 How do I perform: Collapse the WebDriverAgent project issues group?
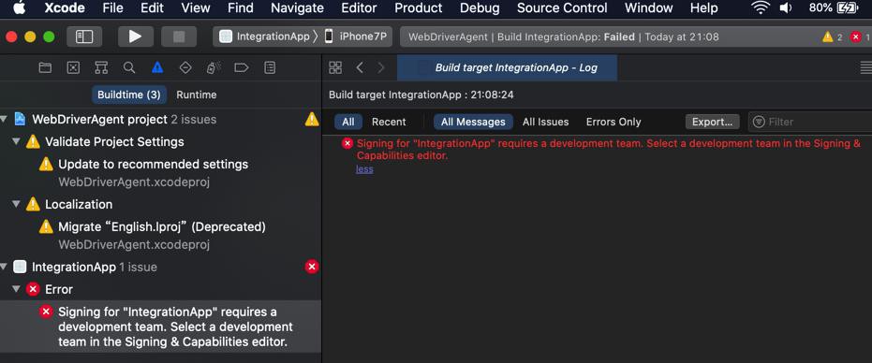click(5, 119)
